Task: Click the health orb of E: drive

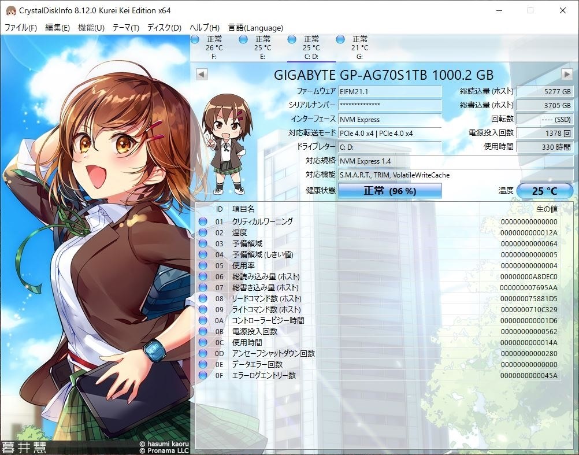Action: pos(243,39)
